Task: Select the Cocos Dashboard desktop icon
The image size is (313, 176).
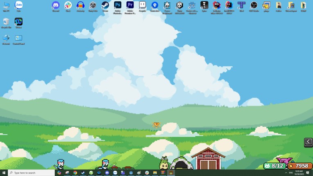Action: point(167,8)
